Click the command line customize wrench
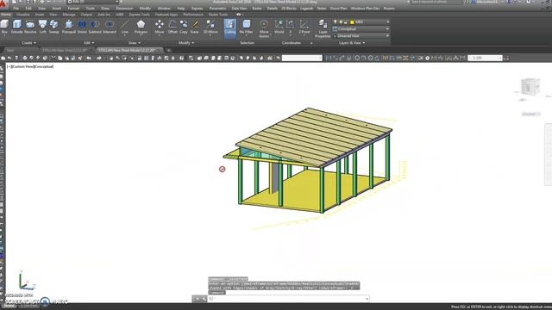Screen dimensions: 552x310 204,299
